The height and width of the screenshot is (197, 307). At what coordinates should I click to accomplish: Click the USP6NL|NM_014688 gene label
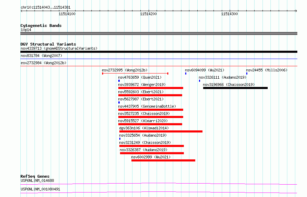tap(37, 180)
